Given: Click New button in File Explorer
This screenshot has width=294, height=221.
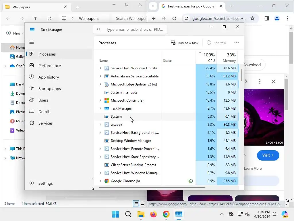Looking at the screenshot, I should point(15,33).
